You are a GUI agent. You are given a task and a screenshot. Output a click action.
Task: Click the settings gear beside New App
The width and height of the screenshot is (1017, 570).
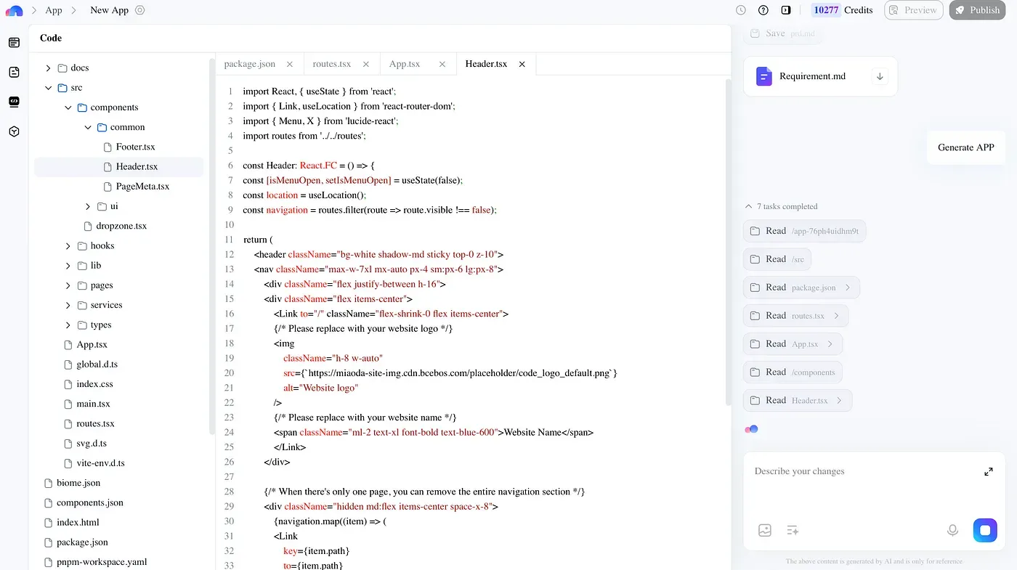tap(140, 10)
